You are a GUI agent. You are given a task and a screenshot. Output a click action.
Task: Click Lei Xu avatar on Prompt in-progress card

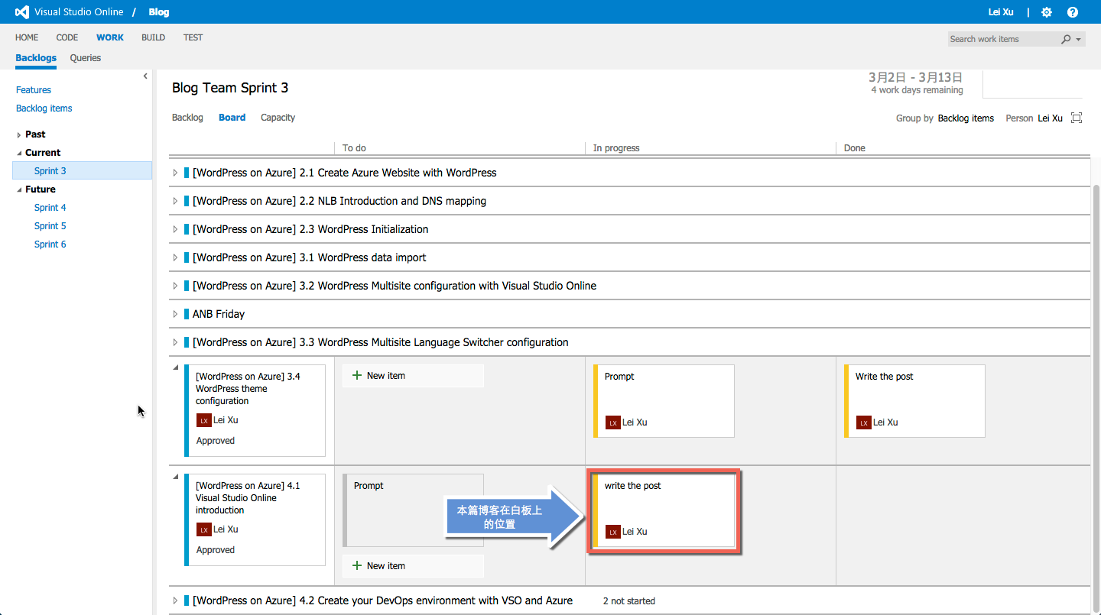tap(613, 422)
